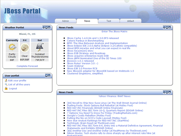Open Dueling Fools: Stock Options Bull Rebuttal

[x=100, y=106]
